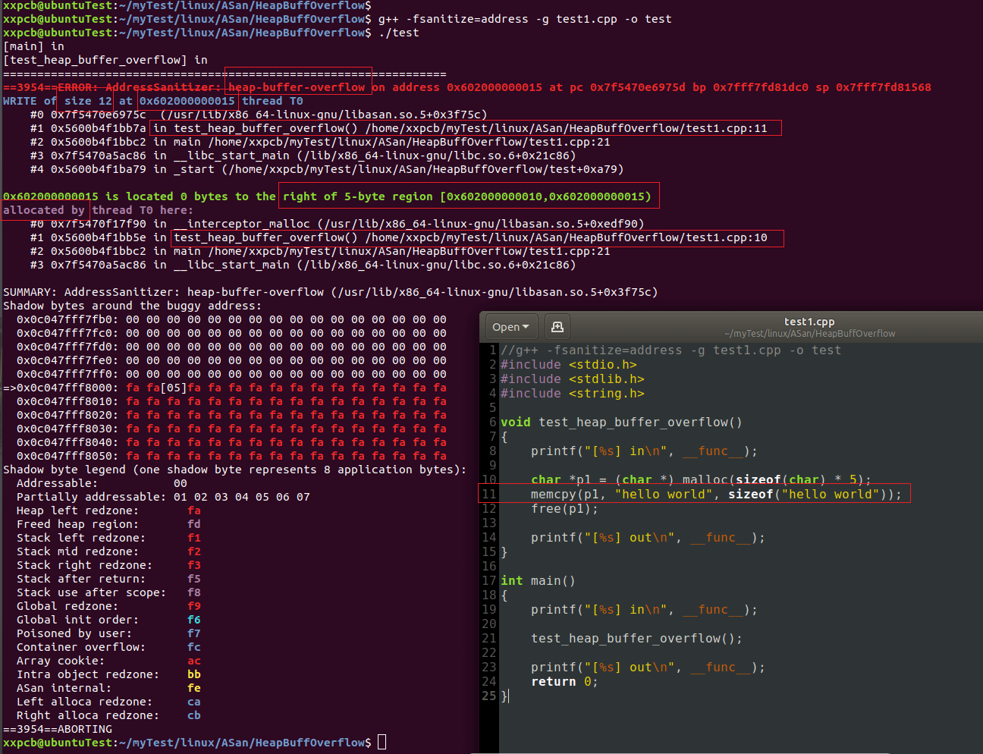The image size is (983, 754).
Task: Click 'Shadow bytes around the buggy address:' line
Action: pos(132,306)
